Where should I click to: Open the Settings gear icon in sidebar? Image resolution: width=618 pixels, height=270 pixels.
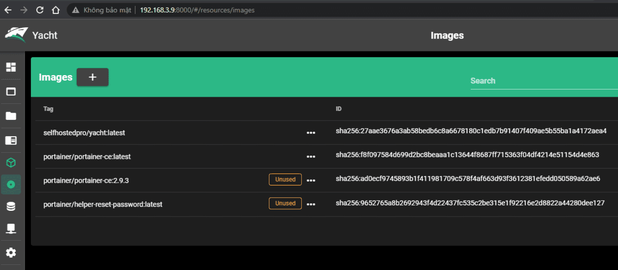(x=11, y=253)
